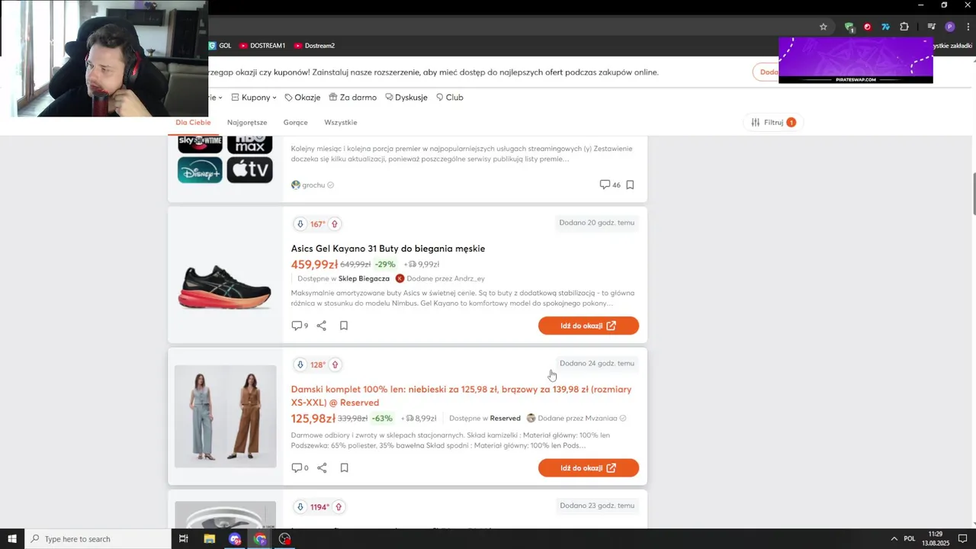Open the Windows notification center
Screen dimensions: 976x549
[x=962, y=539]
